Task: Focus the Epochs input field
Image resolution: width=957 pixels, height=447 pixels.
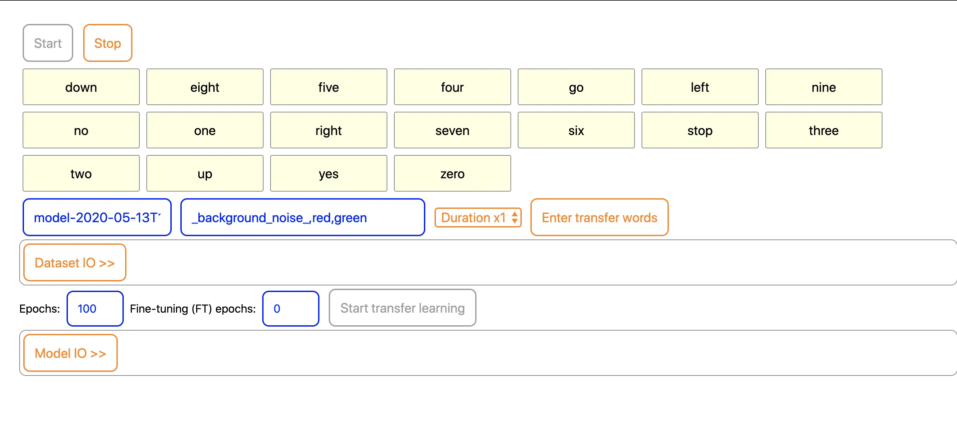Action: [95, 309]
